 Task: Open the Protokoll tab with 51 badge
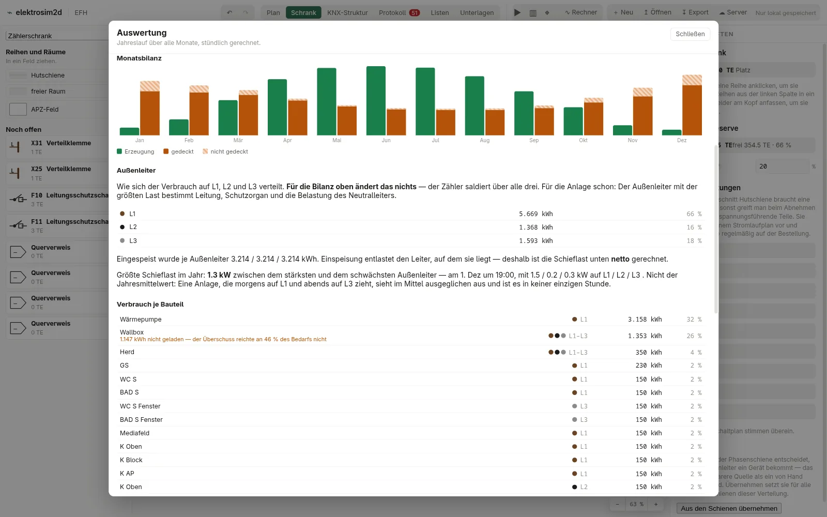click(399, 12)
